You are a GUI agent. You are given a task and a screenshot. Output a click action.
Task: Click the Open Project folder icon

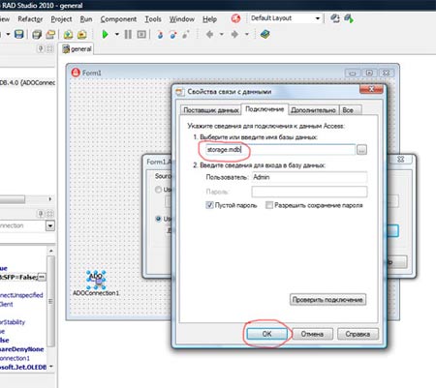click(x=50, y=34)
